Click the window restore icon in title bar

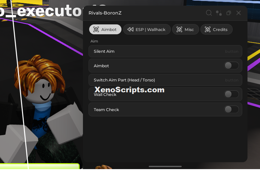point(229,13)
